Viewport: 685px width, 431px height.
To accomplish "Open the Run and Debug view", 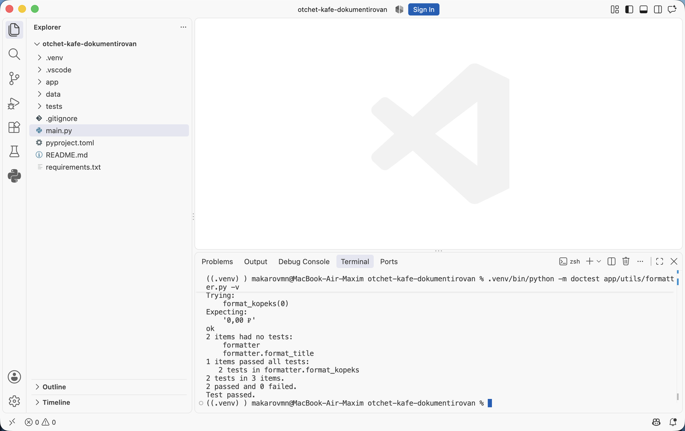I will [x=14, y=103].
